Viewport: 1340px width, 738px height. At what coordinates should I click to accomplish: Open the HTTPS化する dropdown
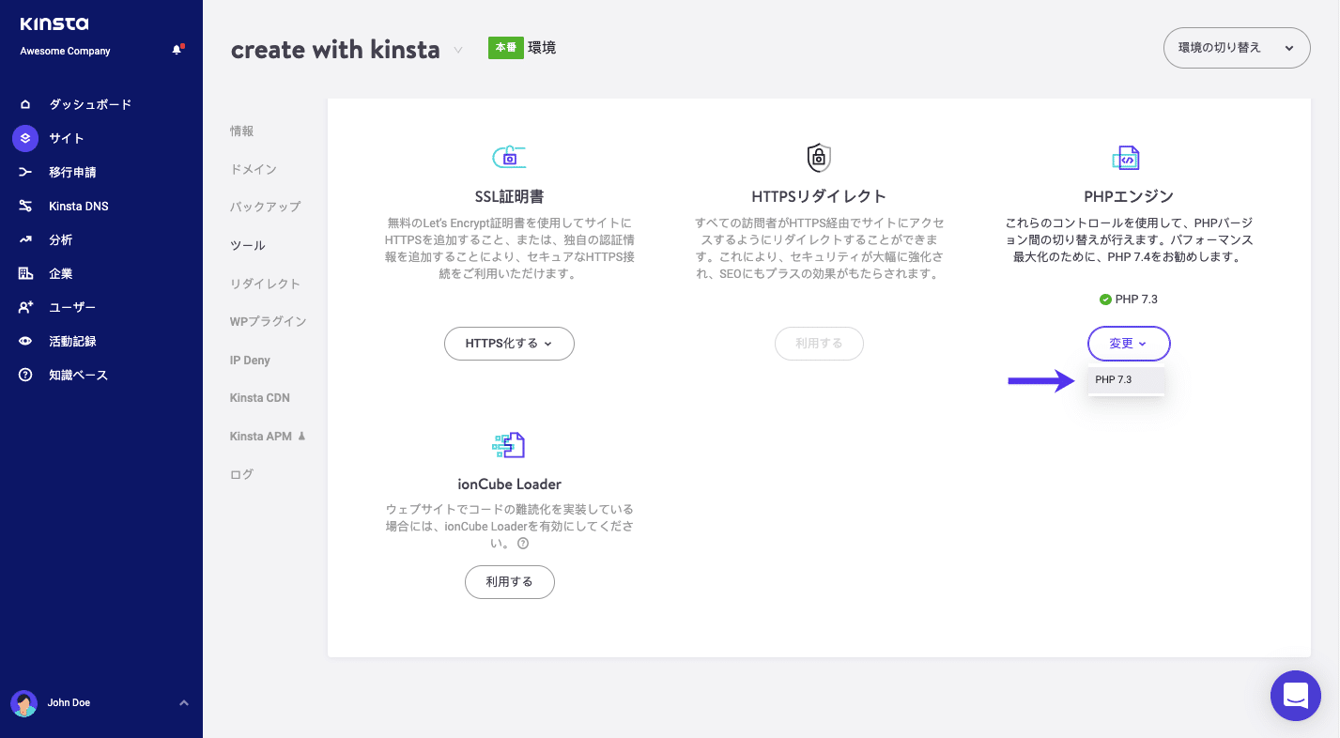pyautogui.click(x=509, y=344)
